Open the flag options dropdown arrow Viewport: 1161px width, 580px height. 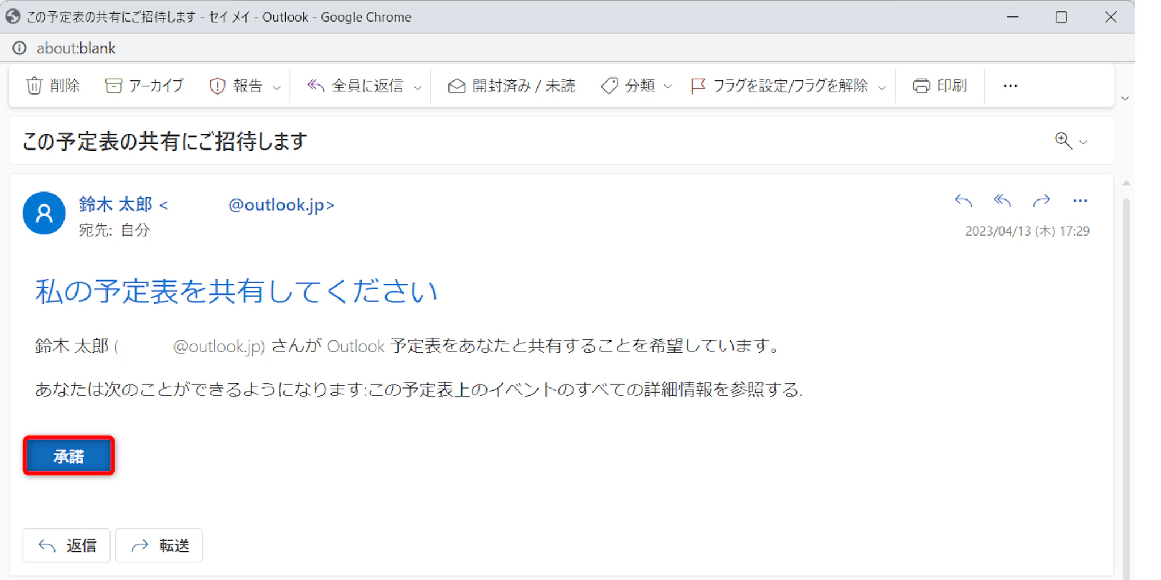(x=882, y=87)
